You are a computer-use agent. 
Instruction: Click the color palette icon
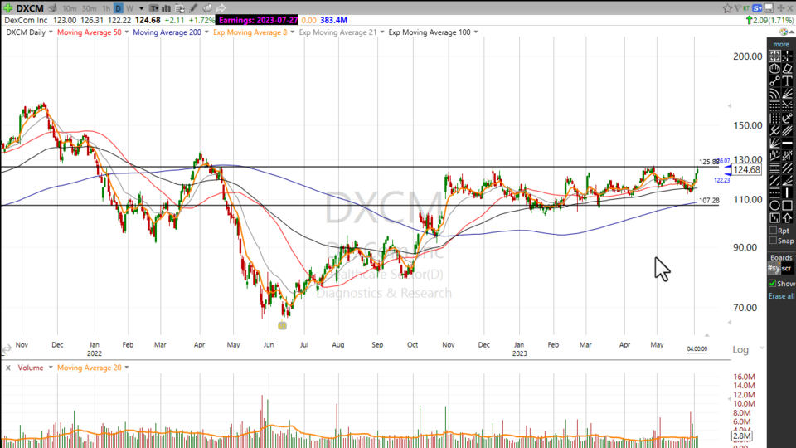pyautogui.click(x=784, y=32)
